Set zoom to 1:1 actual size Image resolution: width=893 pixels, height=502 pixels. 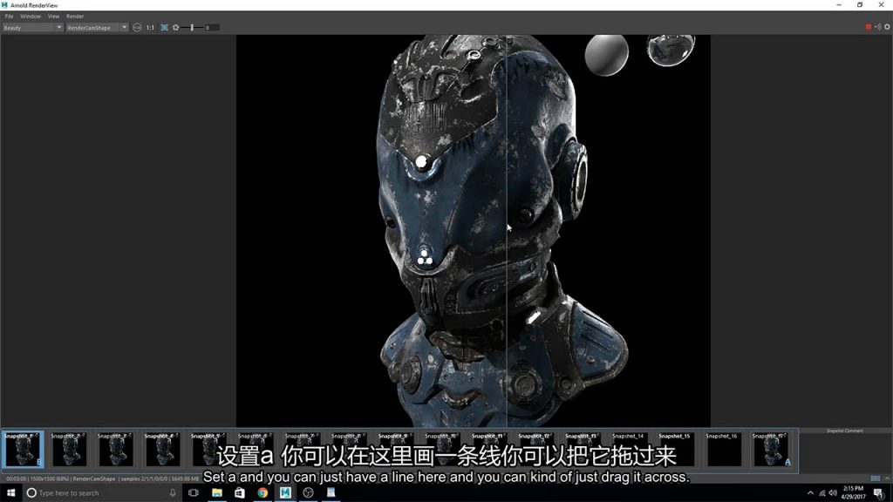(x=150, y=27)
